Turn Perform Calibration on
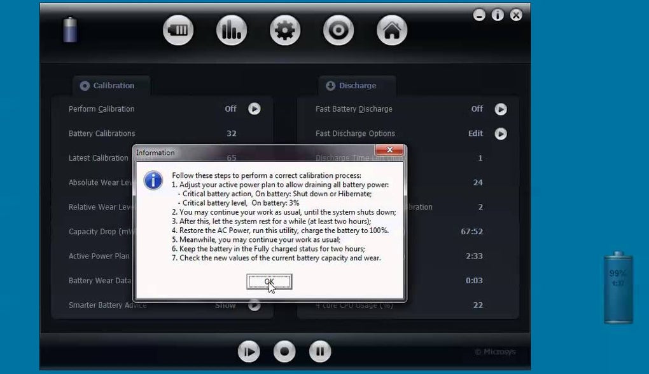649x374 pixels. (230, 109)
